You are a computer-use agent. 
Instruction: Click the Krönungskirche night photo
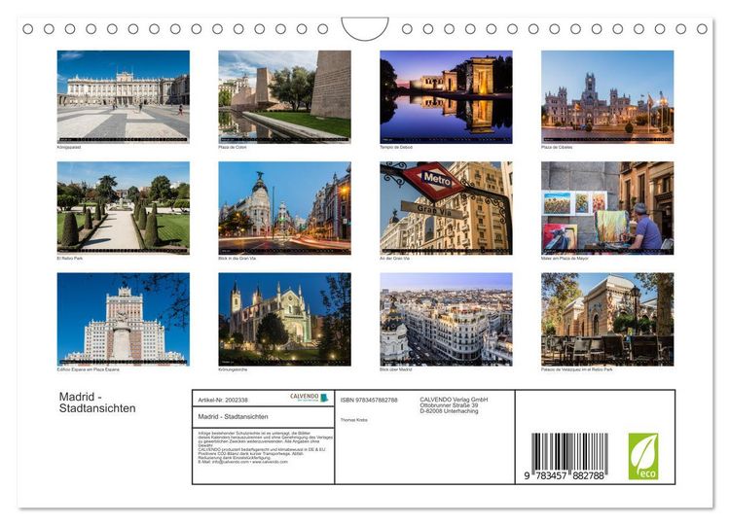tap(284, 319)
